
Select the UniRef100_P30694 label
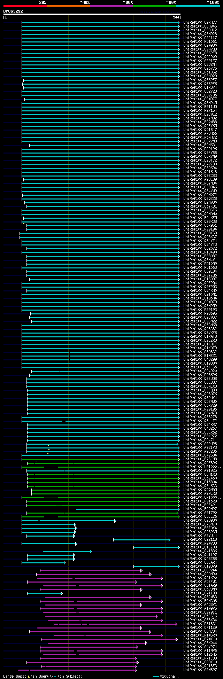[x=200, y=168]
